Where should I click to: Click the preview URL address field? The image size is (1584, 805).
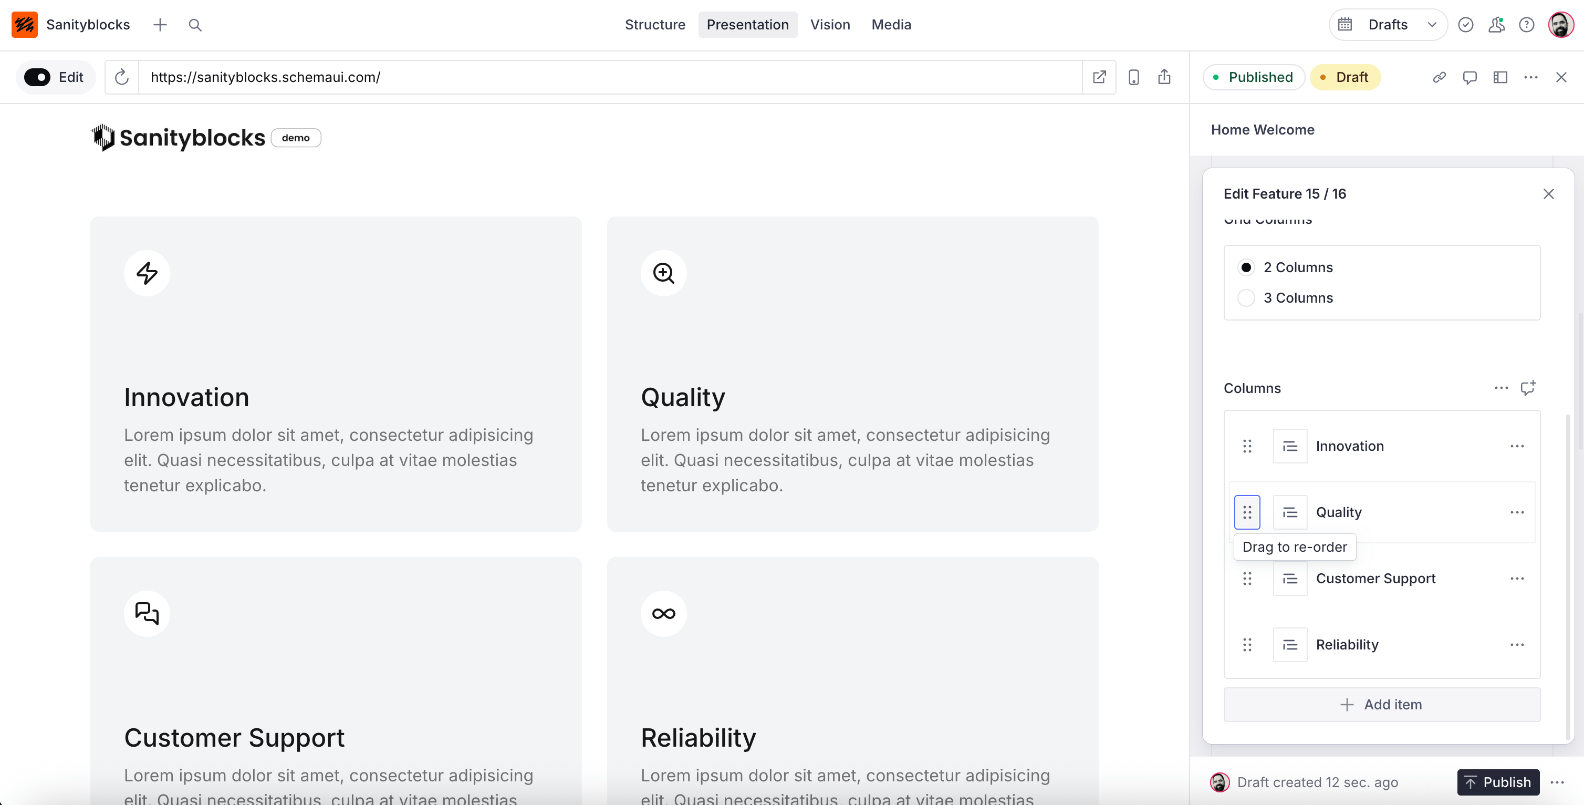pos(609,77)
